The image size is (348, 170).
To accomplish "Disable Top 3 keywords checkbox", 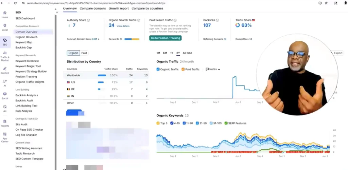I will [158, 123].
